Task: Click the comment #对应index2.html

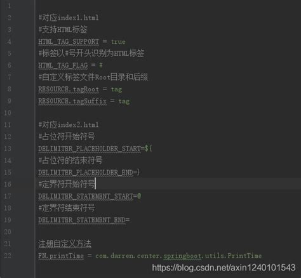Action: [x=69, y=124]
